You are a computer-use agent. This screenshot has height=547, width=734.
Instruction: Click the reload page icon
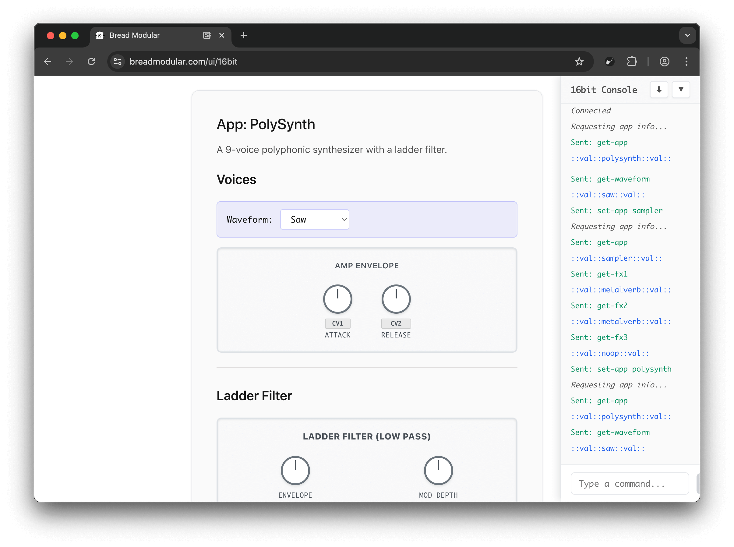coord(91,62)
